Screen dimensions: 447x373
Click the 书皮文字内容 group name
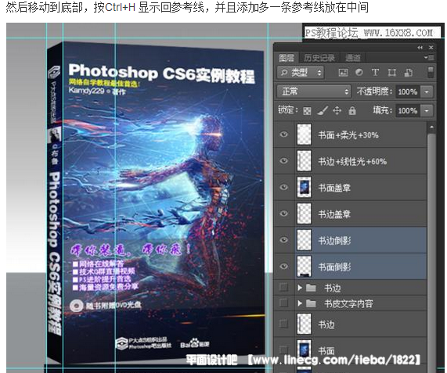pyautogui.click(x=348, y=303)
